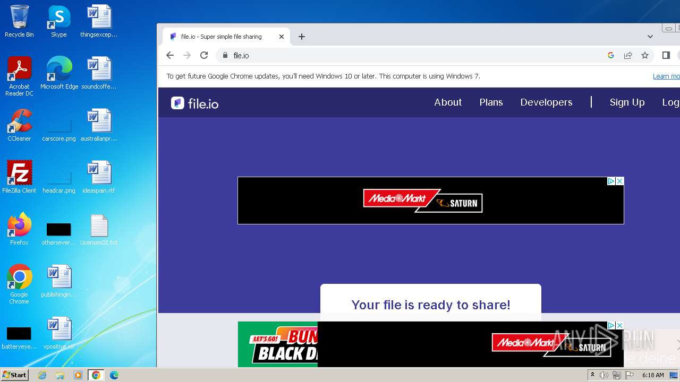Open the Windows Start menu
Image resolution: width=680 pixels, height=382 pixels.
(x=14, y=375)
